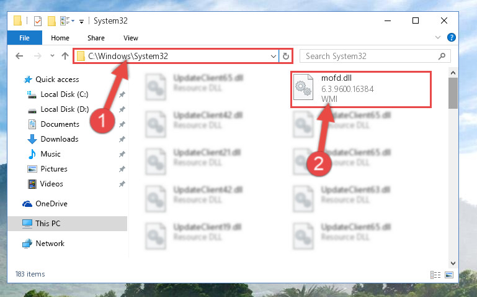Screen dimensions: 477x297
Task: Switch to large thumbnails view icon
Action: [x=449, y=275]
